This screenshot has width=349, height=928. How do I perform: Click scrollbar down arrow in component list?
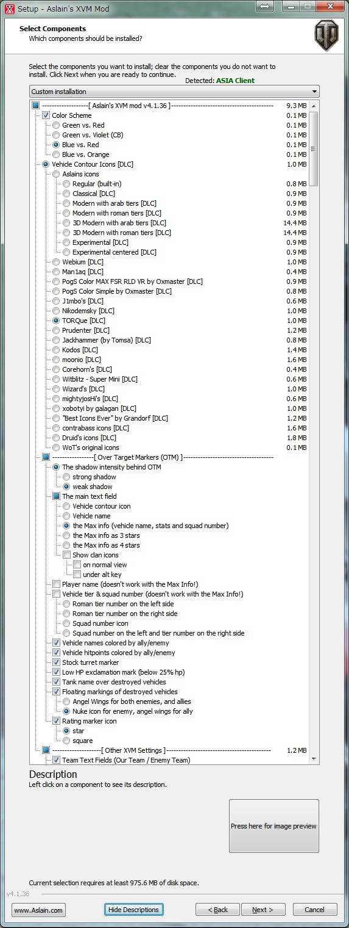(x=314, y=759)
